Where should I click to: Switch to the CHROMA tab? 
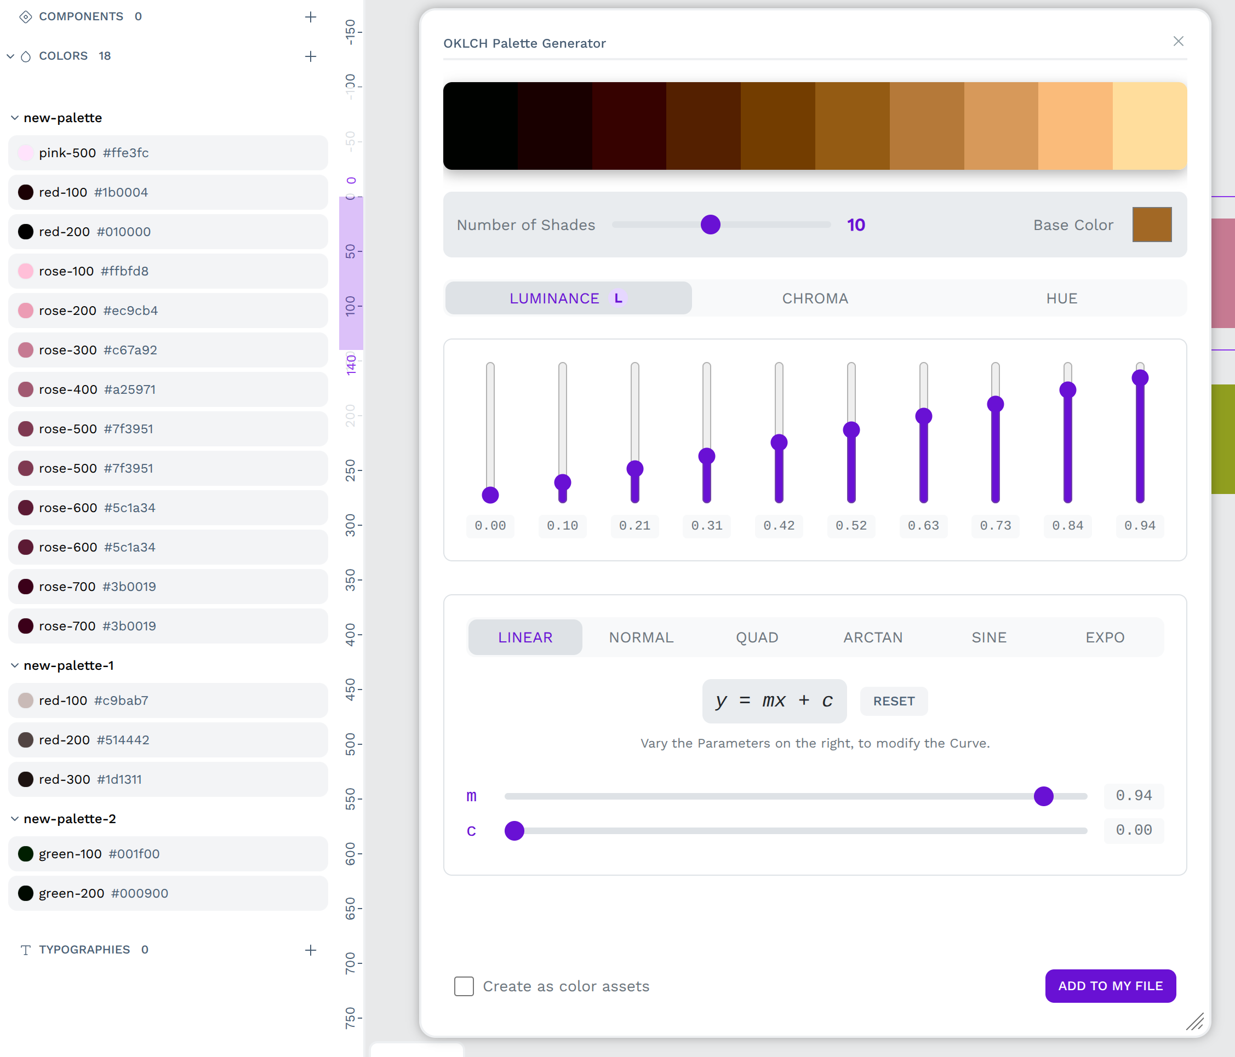tap(815, 298)
